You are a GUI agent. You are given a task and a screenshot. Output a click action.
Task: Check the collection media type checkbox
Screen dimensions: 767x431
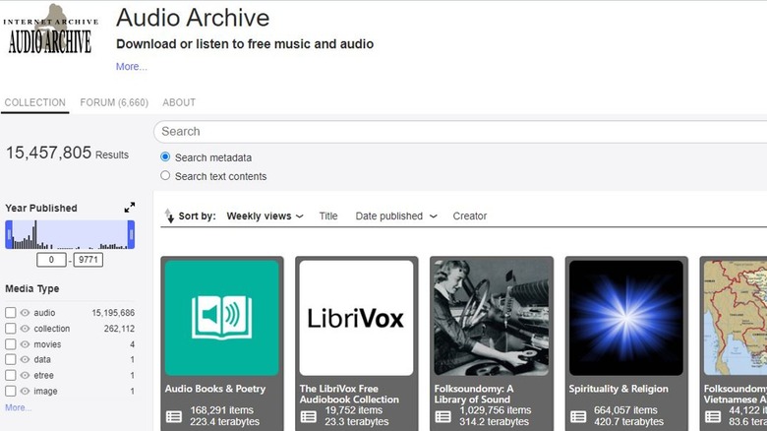click(x=10, y=329)
